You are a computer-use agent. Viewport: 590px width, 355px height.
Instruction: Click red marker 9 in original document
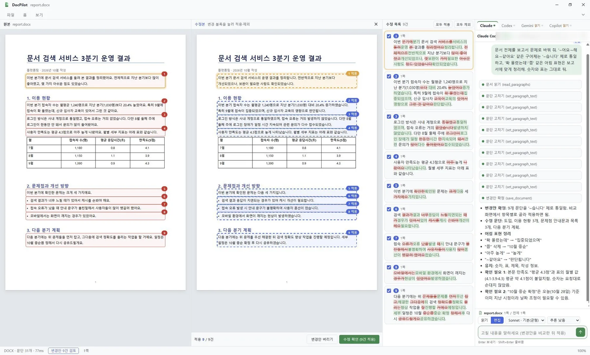pos(165,233)
